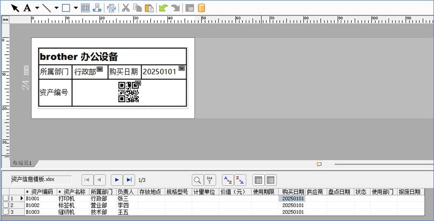Image resolution: width=434 pixels, height=221 pixels.
Task: Switch to record table grid view
Action: (x=258, y=180)
